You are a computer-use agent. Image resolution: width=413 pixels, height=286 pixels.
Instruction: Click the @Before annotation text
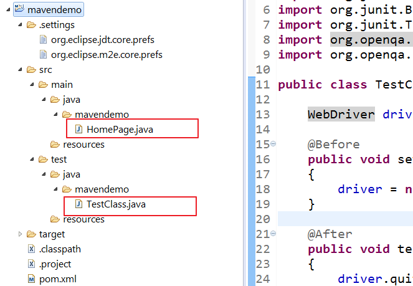click(x=334, y=145)
